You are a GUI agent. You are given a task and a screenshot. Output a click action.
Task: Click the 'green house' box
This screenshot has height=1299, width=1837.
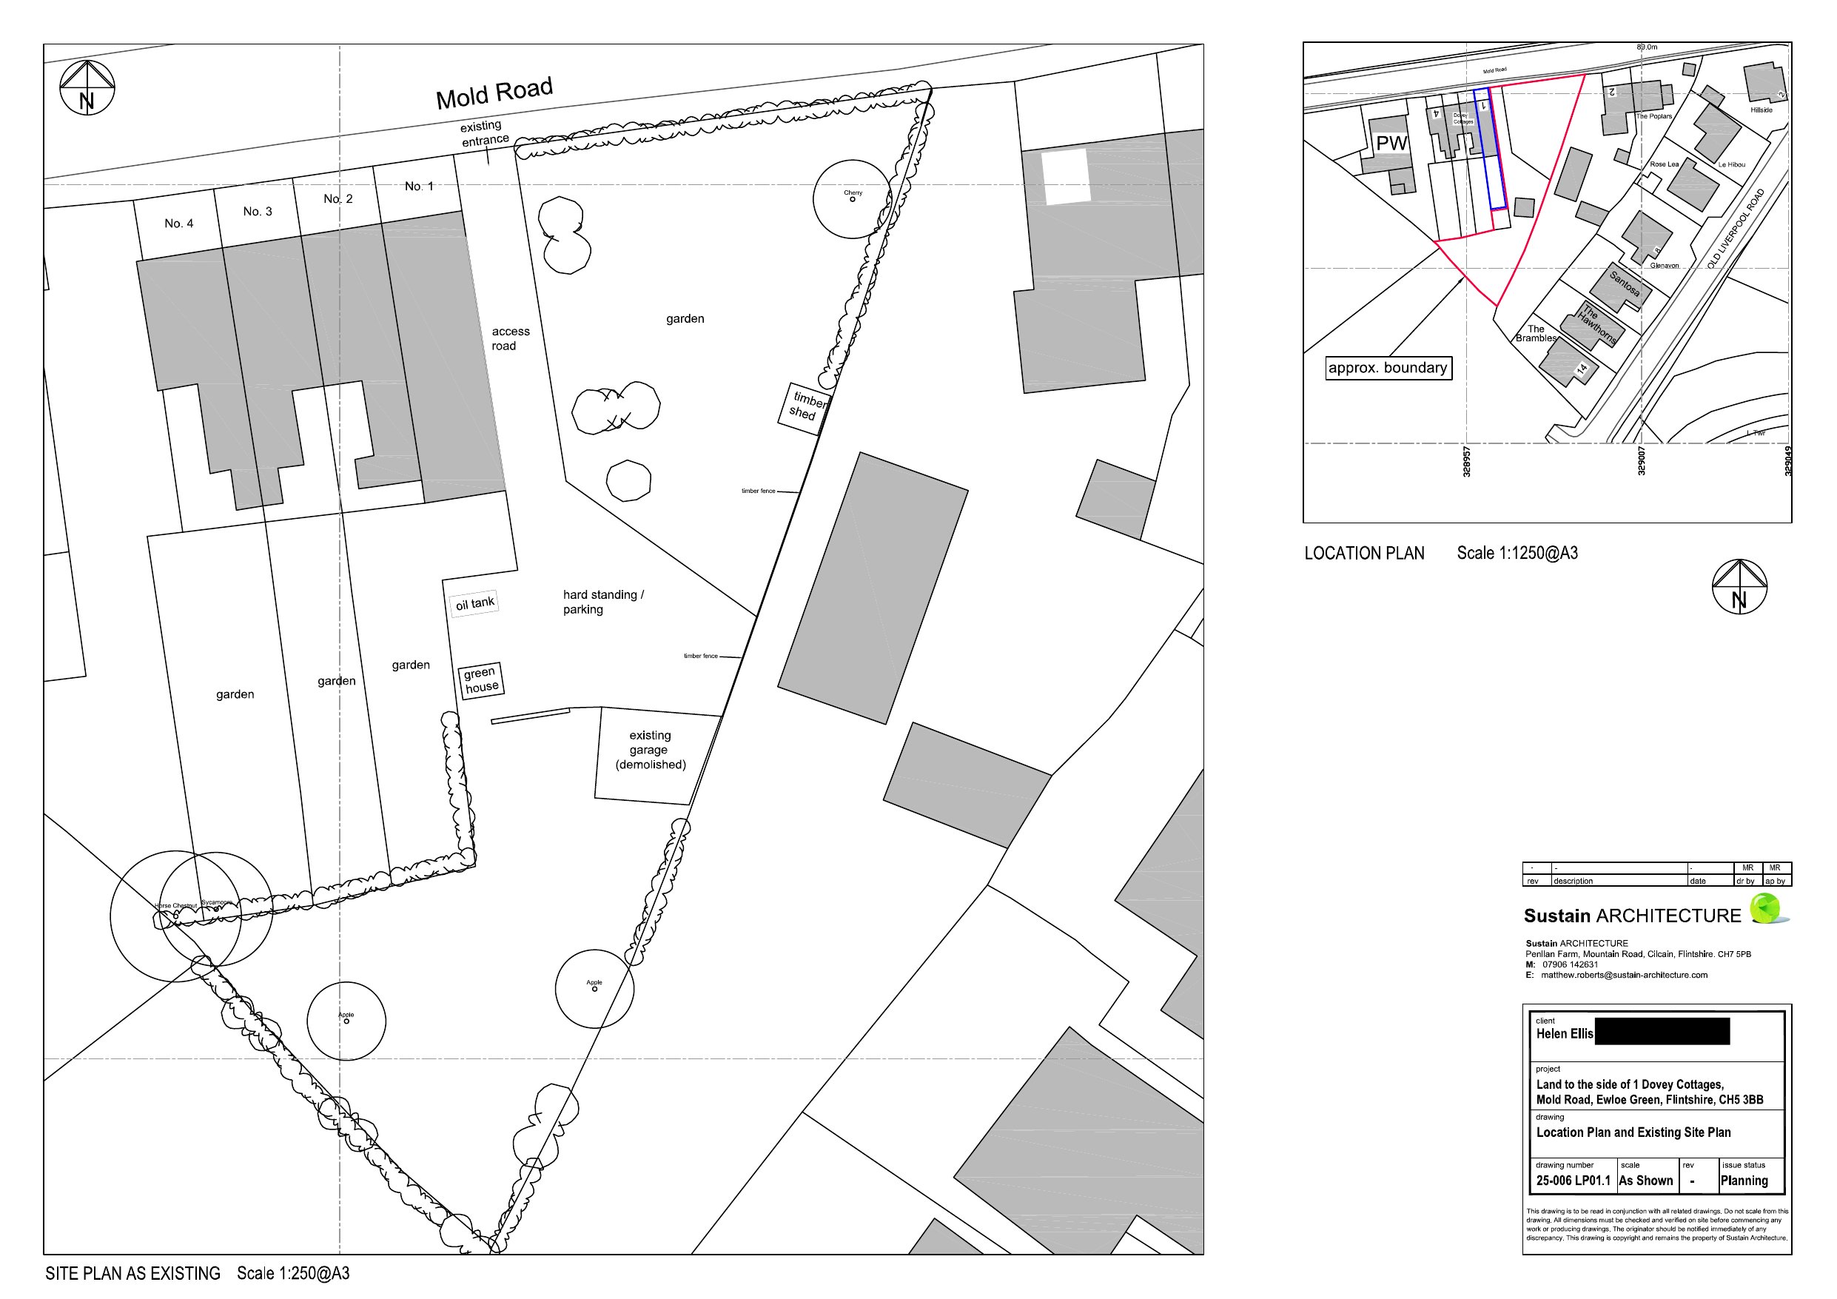tap(482, 680)
